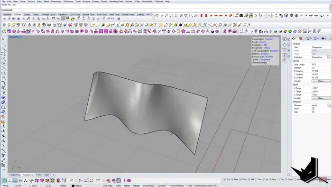
Task: Uncheck the wallpaper Gray checkbox
Action: tap(313, 112)
